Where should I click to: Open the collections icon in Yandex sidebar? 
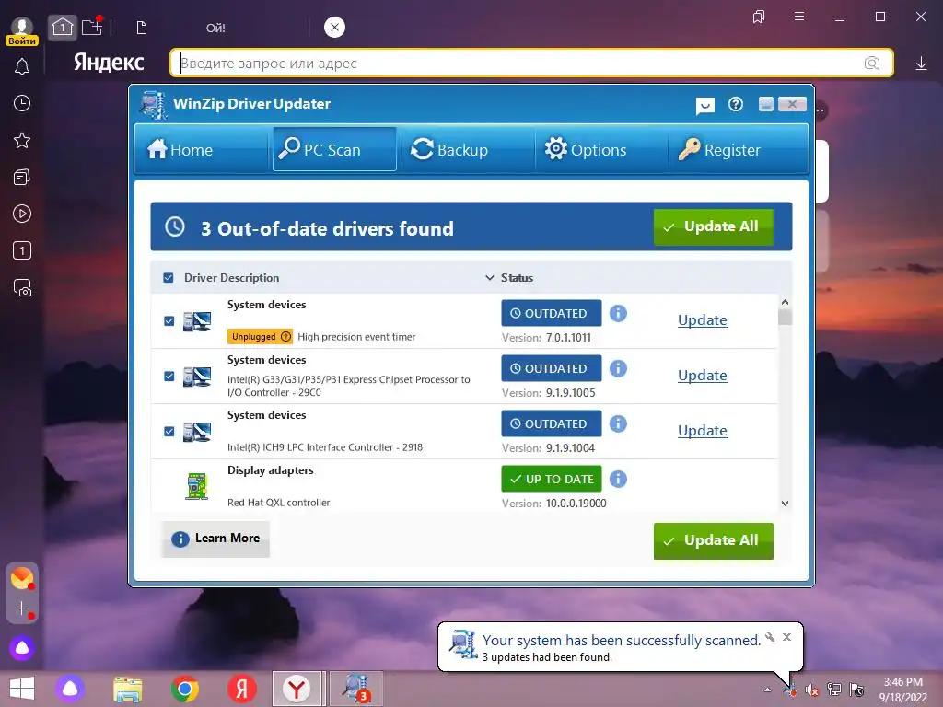pyautogui.click(x=22, y=178)
